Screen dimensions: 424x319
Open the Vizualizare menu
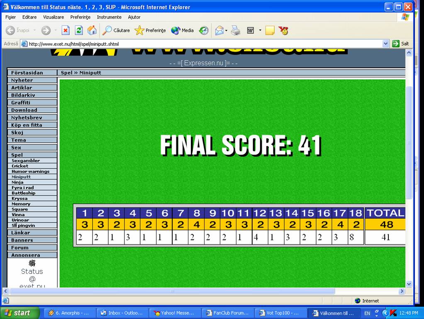point(54,17)
